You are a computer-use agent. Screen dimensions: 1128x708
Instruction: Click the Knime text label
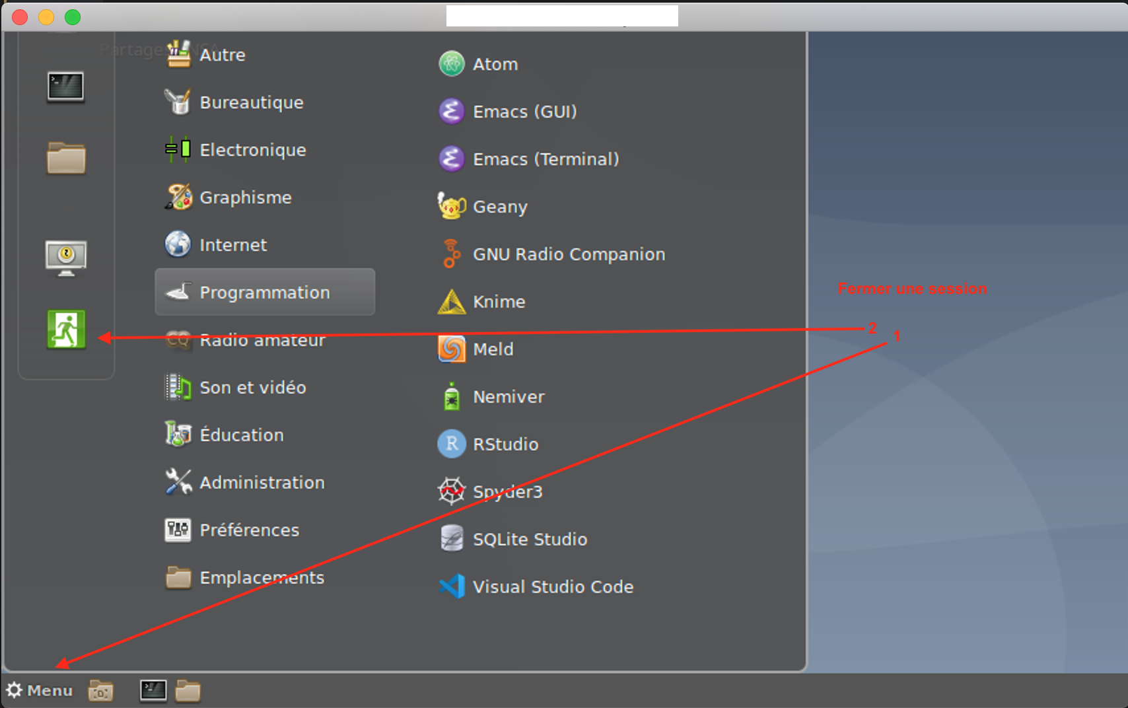point(499,302)
